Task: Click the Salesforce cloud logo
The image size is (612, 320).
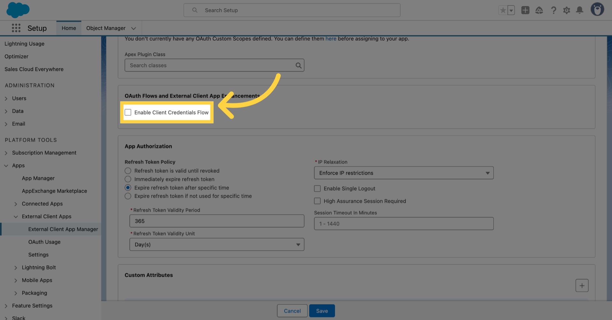Action: pos(18,10)
